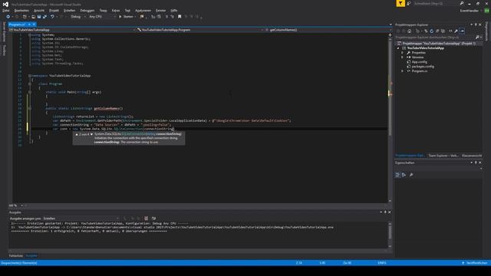Collapse the namespace YouTubeVideoTutorialApp code block
Image resolution: width=491 pixels, height=276 pixels.
point(30,76)
